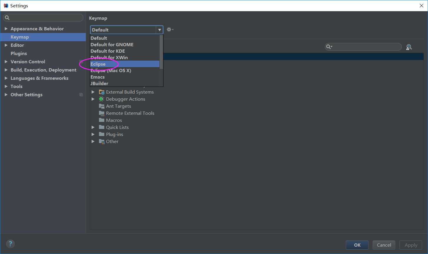428x254 pixels.
Task: Click the keymap dropdown list scrollbar
Action: click(161, 52)
